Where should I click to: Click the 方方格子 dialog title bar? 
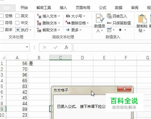tap(85, 90)
